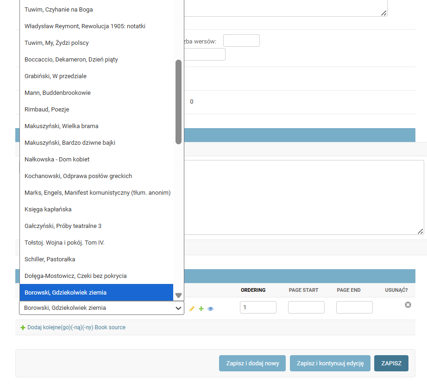Collapse the Borowski, Gdziekolwiek ziemia combo box
This screenshot has width=427, height=388.
pyautogui.click(x=101, y=308)
